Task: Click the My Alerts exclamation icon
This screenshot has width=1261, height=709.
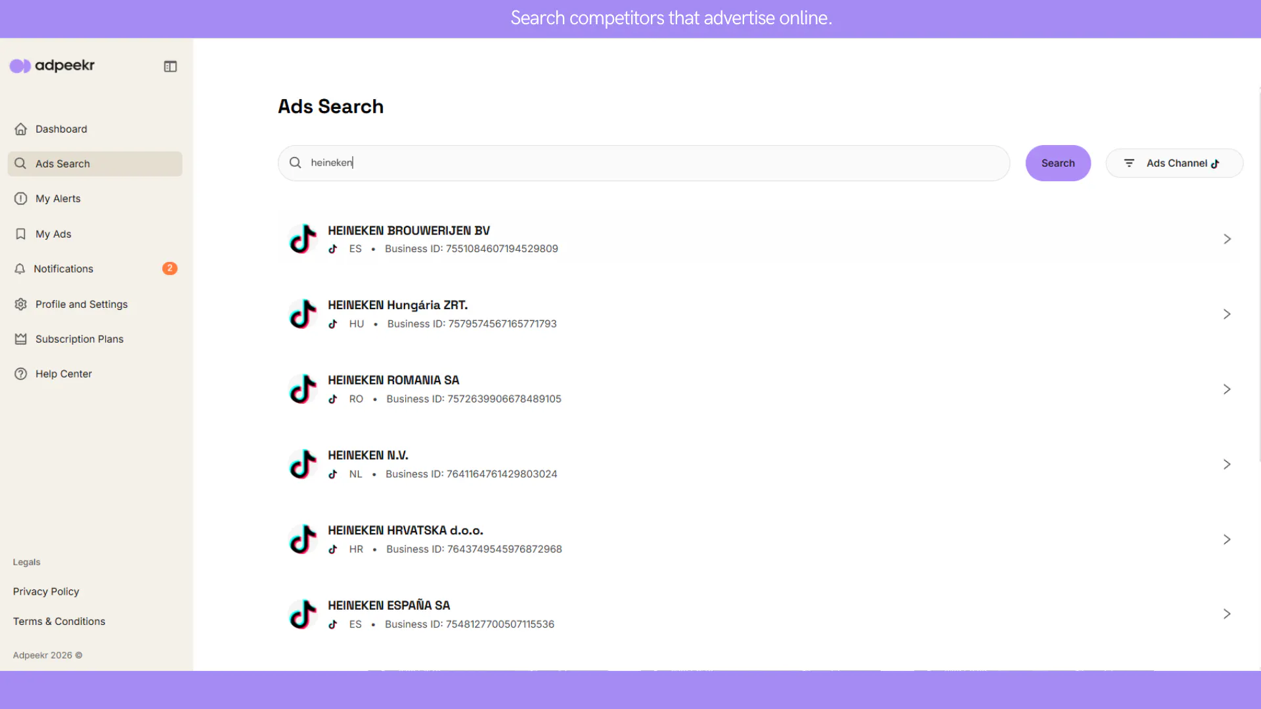Action: click(x=21, y=199)
